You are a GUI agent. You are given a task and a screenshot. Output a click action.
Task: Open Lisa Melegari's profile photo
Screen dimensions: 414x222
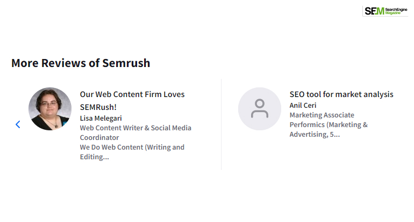point(50,109)
